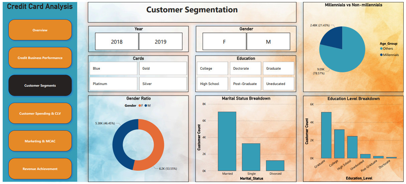Select the Customer Segments navigation button
Viewport: 406px width, 184px height.
[x=40, y=86]
